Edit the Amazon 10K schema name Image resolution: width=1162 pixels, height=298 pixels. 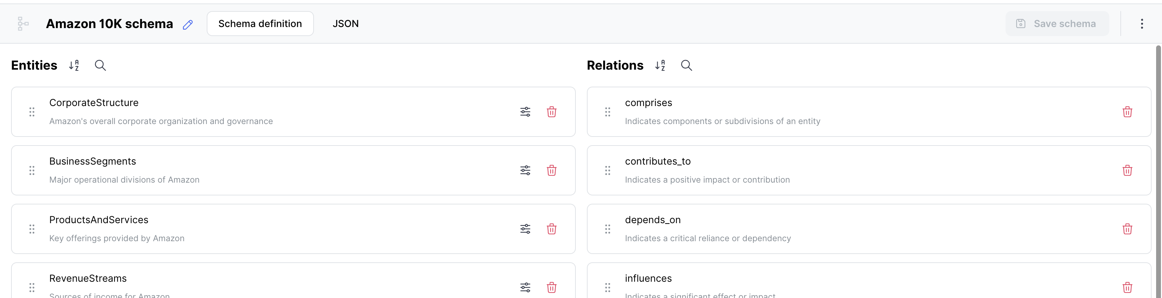pyautogui.click(x=188, y=25)
